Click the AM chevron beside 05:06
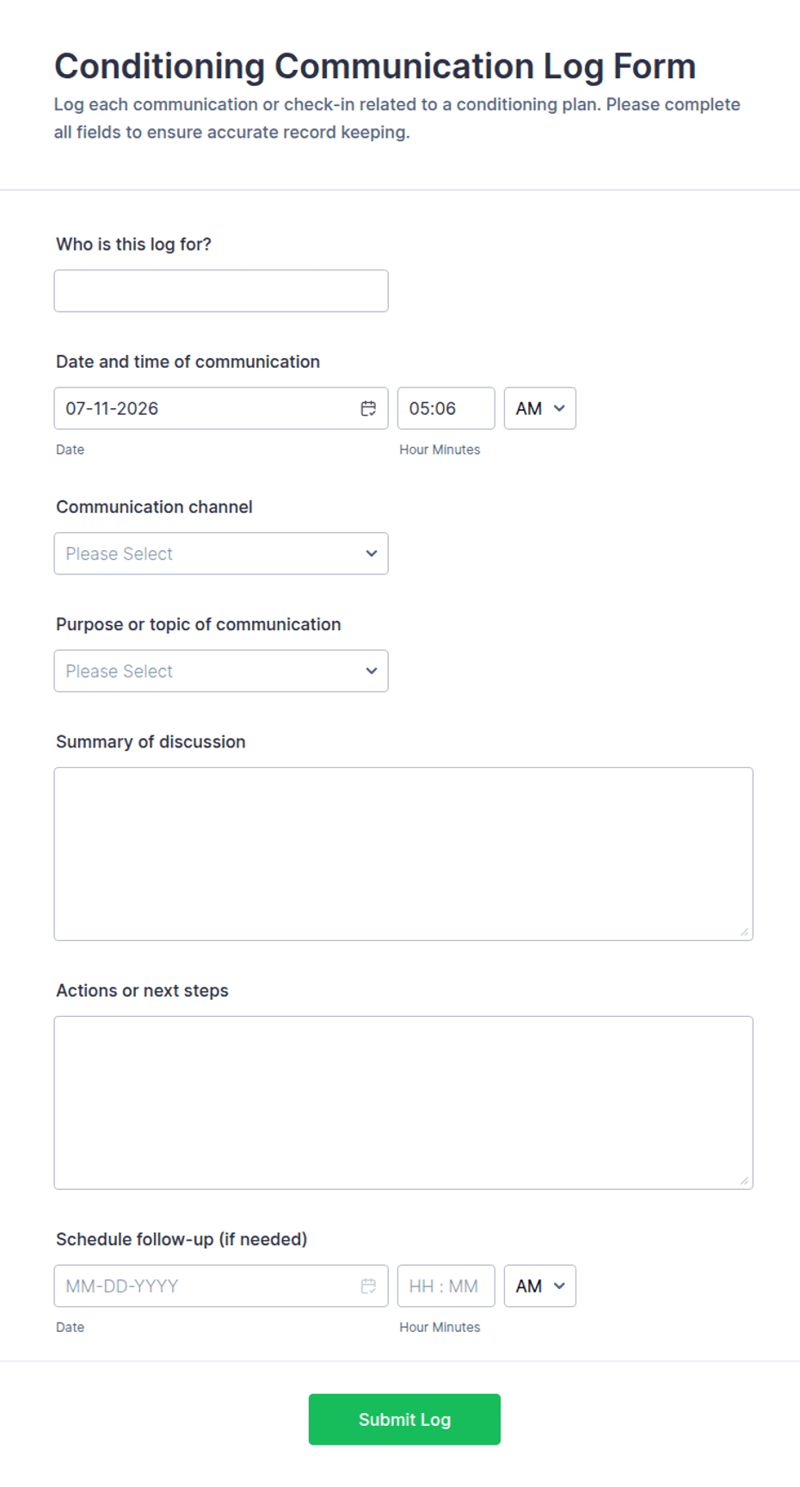Screen dimensions: 800x1487 (559, 408)
